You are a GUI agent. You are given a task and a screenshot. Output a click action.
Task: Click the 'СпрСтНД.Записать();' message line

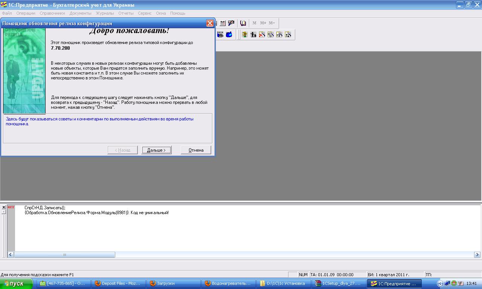[45, 208]
